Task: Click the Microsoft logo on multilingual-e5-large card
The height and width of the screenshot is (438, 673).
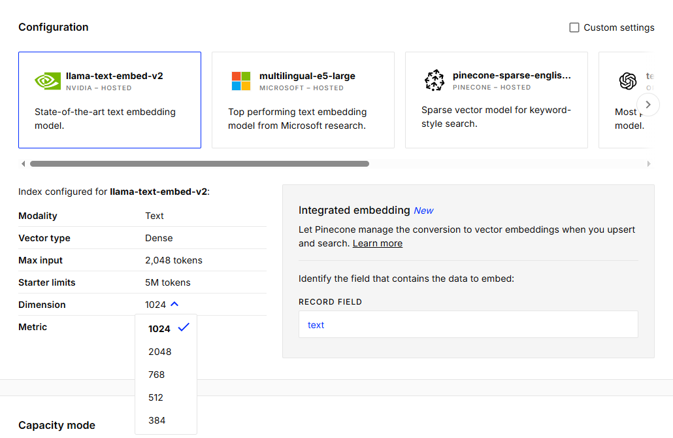Action: (x=241, y=80)
